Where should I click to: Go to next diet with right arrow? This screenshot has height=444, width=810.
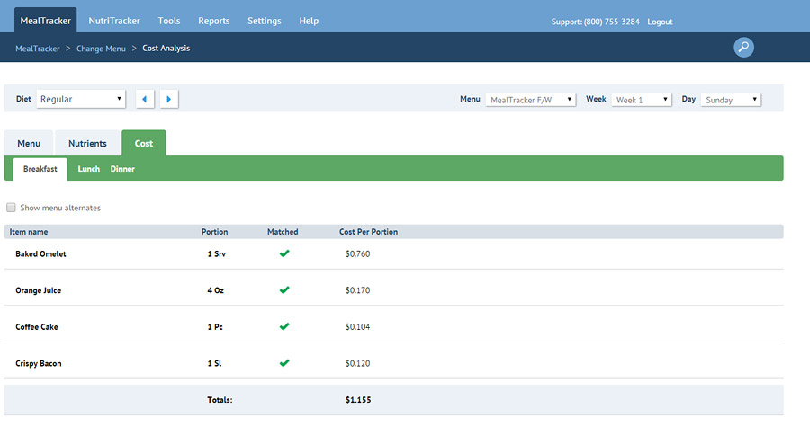click(x=169, y=99)
